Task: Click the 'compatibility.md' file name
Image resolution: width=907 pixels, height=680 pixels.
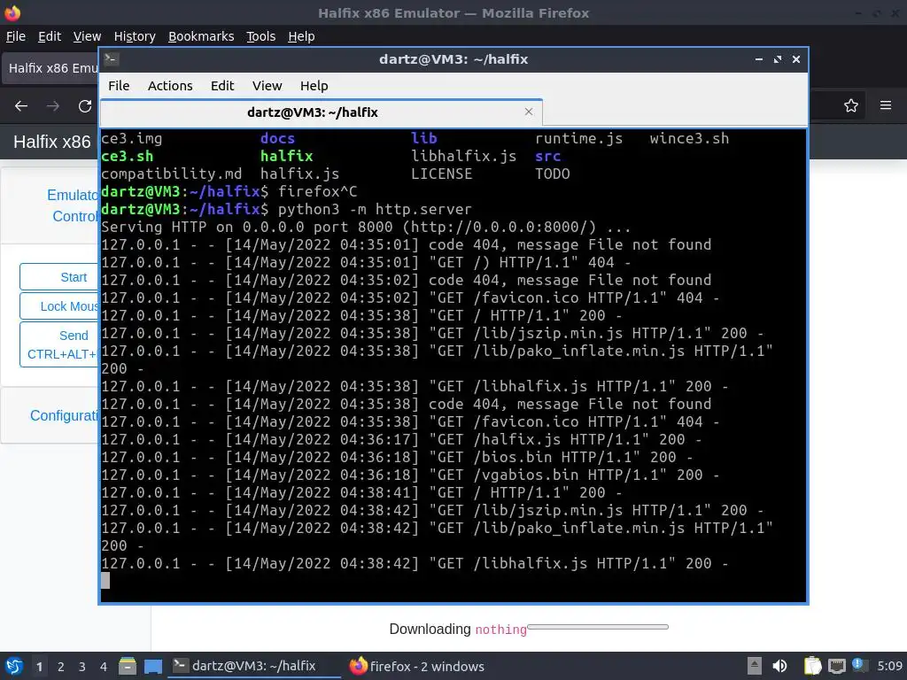Action: [x=171, y=174]
